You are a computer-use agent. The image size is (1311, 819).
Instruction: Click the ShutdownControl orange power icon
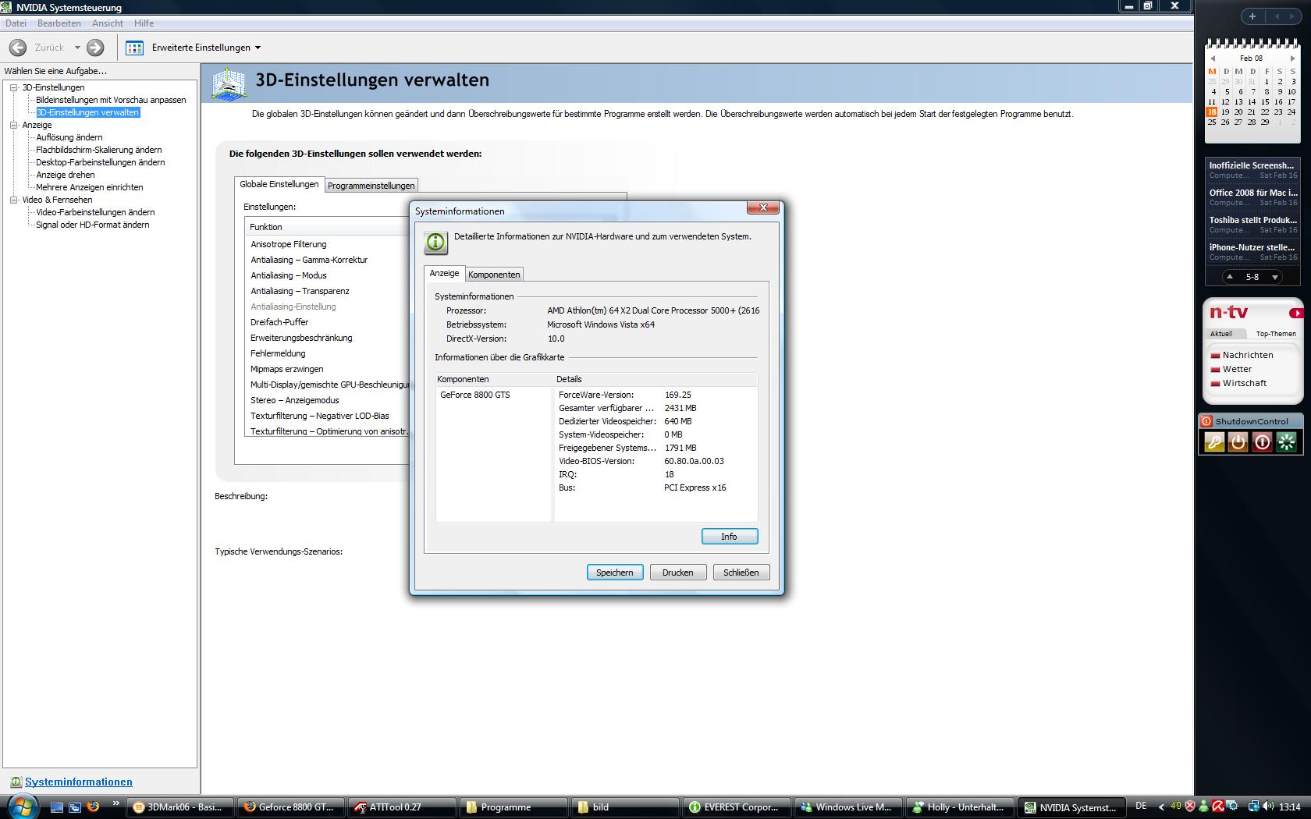click(1238, 442)
